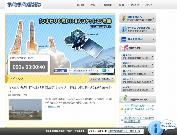
Task: Click the Hatena B! bookmark icon
Action: pyautogui.click(x=104, y=70)
